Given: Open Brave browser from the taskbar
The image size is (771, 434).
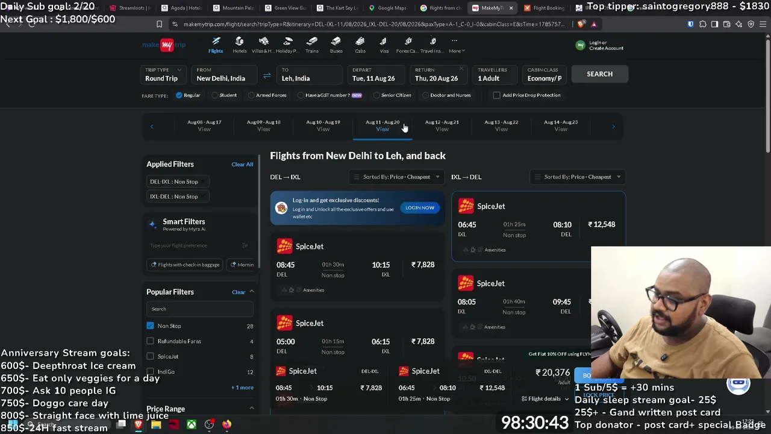Looking at the screenshot, I should pyautogui.click(x=138, y=425).
